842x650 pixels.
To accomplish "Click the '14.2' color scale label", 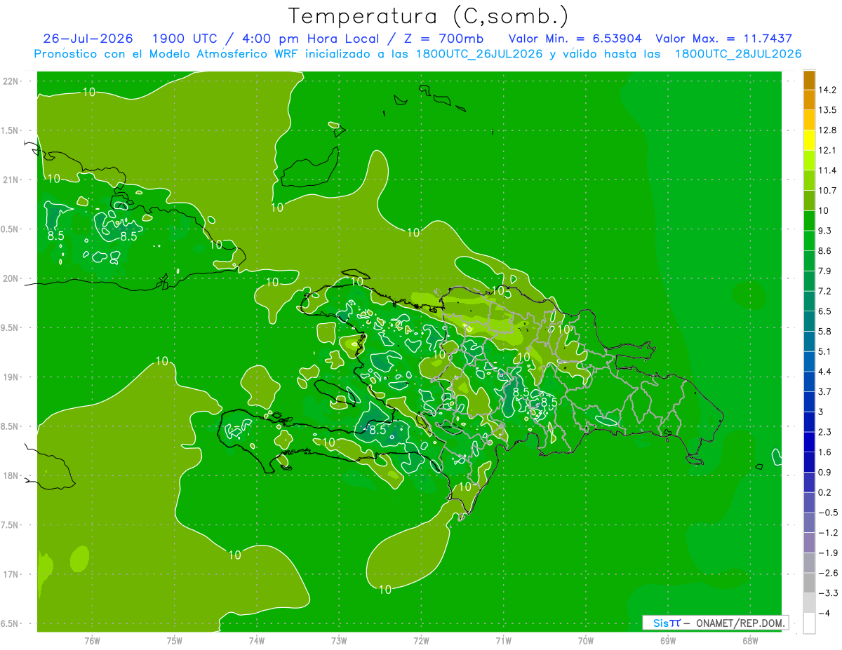I will [827, 90].
